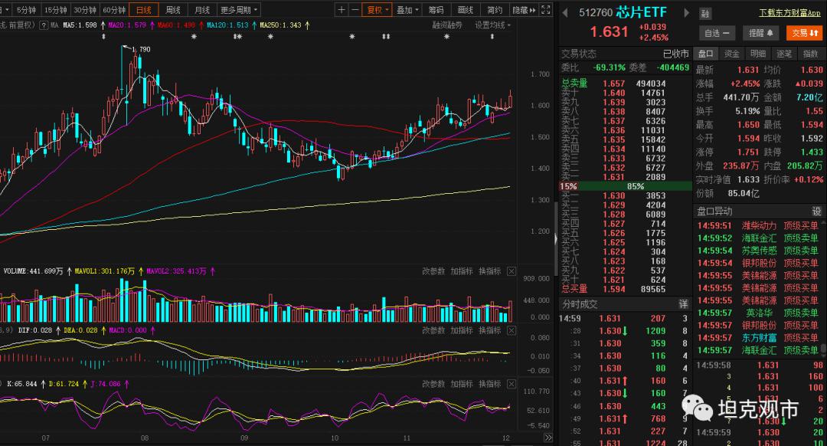This screenshot has height=446, width=827.
Task: Open 下载东方财富App link
Action: 789,13
